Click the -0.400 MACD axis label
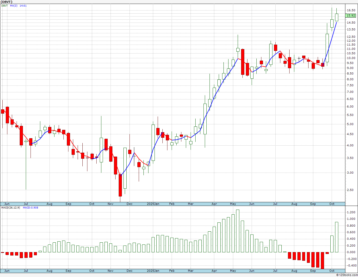This screenshot has width=358, height=277. click(351, 265)
